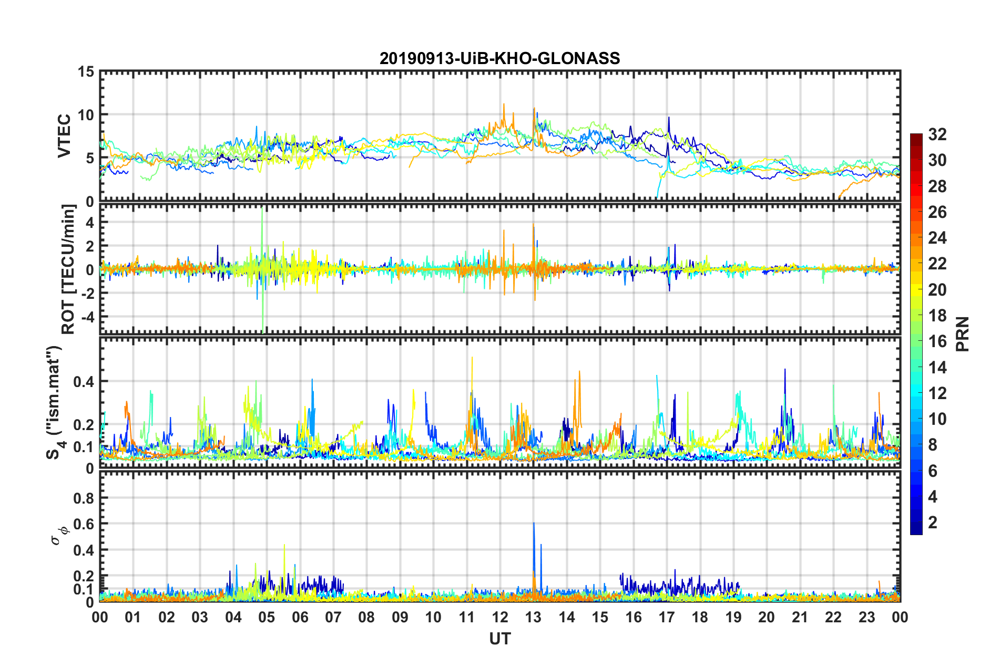
Task: Pick the dark blue bottom of colorbar
Action: point(916,530)
